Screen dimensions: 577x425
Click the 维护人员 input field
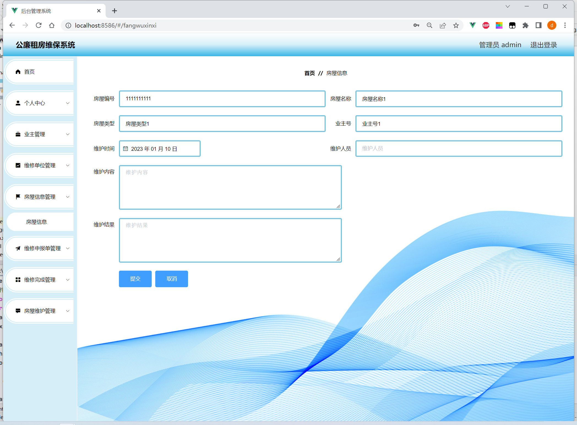pyautogui.click(x=459, y=149)
